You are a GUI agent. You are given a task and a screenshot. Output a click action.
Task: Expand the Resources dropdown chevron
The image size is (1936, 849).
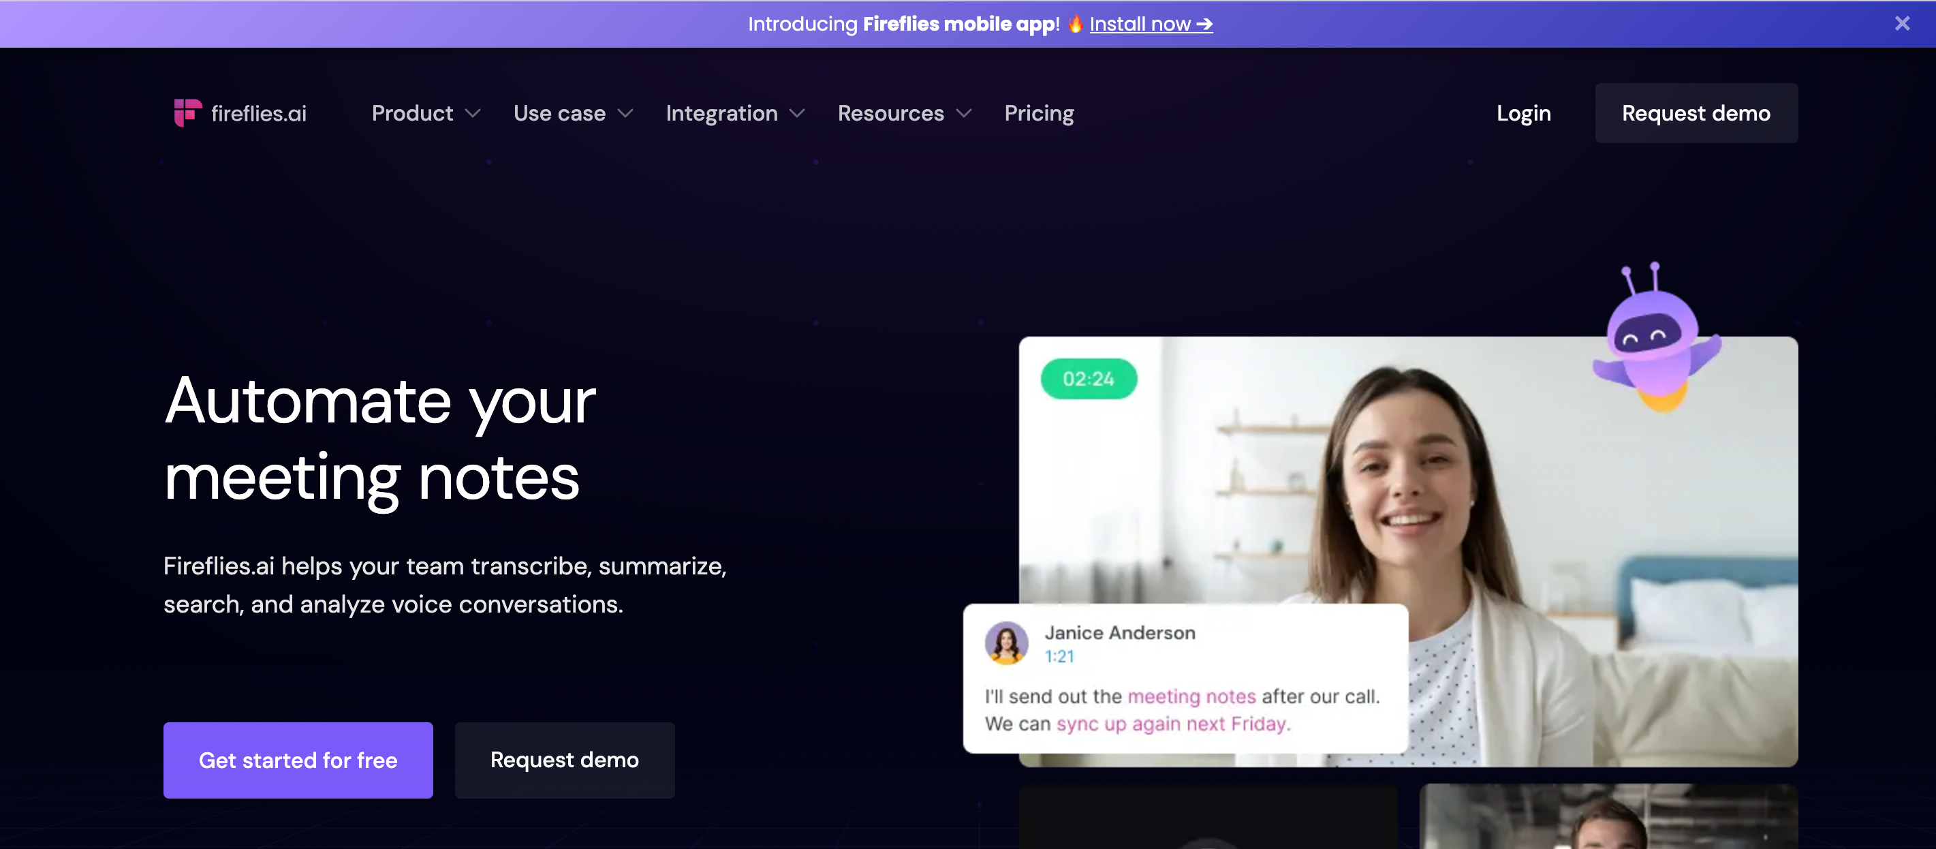[964, 114]
